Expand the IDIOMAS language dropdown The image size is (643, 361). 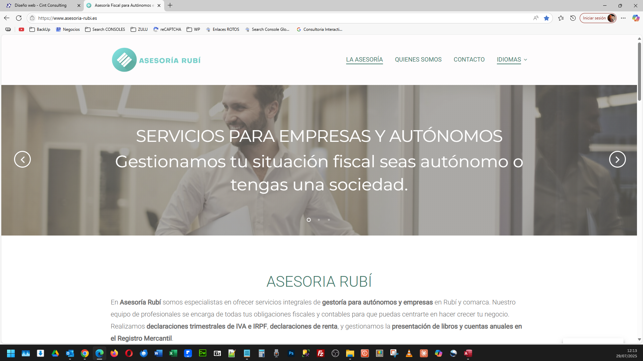[x=512, y=60]
